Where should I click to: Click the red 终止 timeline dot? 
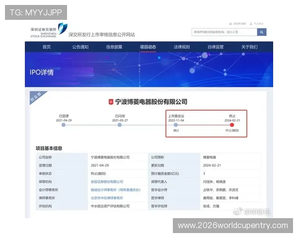click(232, 125)
